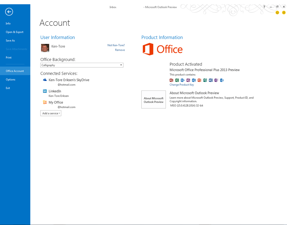
Task: Click the Microsoft Office Professional Plus text
Action: pos(205,70)
